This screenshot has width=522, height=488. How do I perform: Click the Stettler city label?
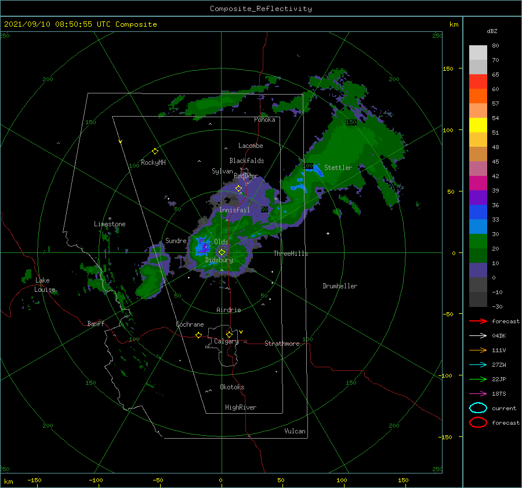click(x=338, y=168)
